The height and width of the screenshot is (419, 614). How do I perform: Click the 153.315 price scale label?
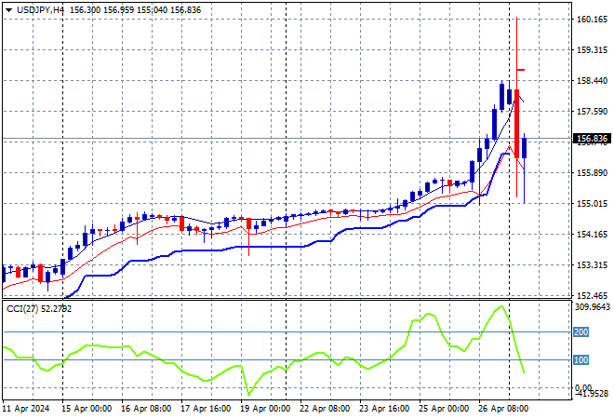[592, 265]
